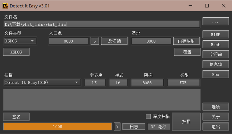Exit the program via 退出

tap(216, 127)
